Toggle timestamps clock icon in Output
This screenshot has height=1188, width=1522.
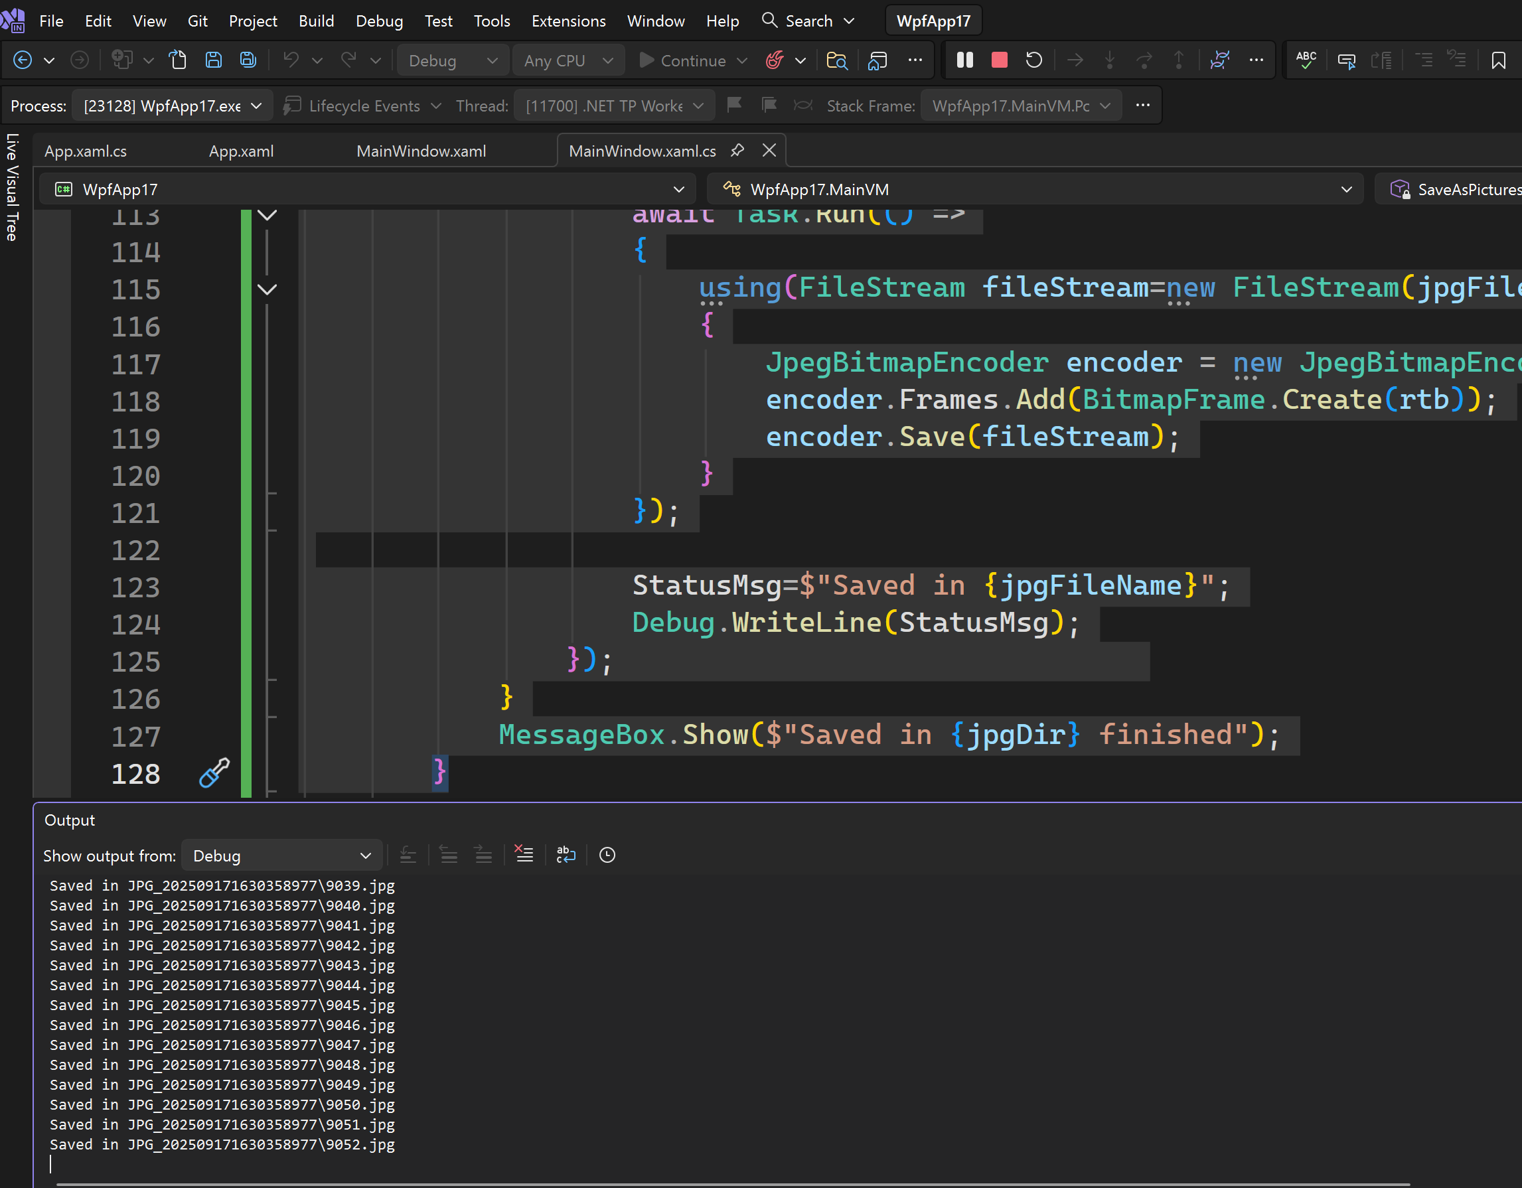[607, 855]
